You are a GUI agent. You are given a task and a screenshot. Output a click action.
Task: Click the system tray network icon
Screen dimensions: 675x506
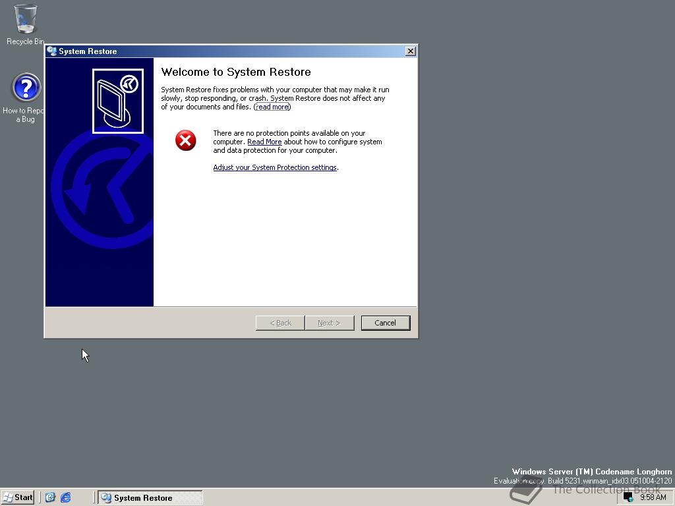click(628, 498)
